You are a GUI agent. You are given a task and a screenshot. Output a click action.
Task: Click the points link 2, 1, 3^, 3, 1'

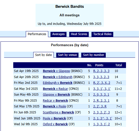pyautogui.click(x=102, y=118)
